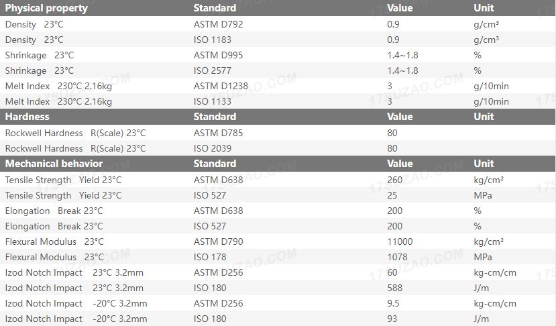Select the tensile strength value 260

coord(395,180)
